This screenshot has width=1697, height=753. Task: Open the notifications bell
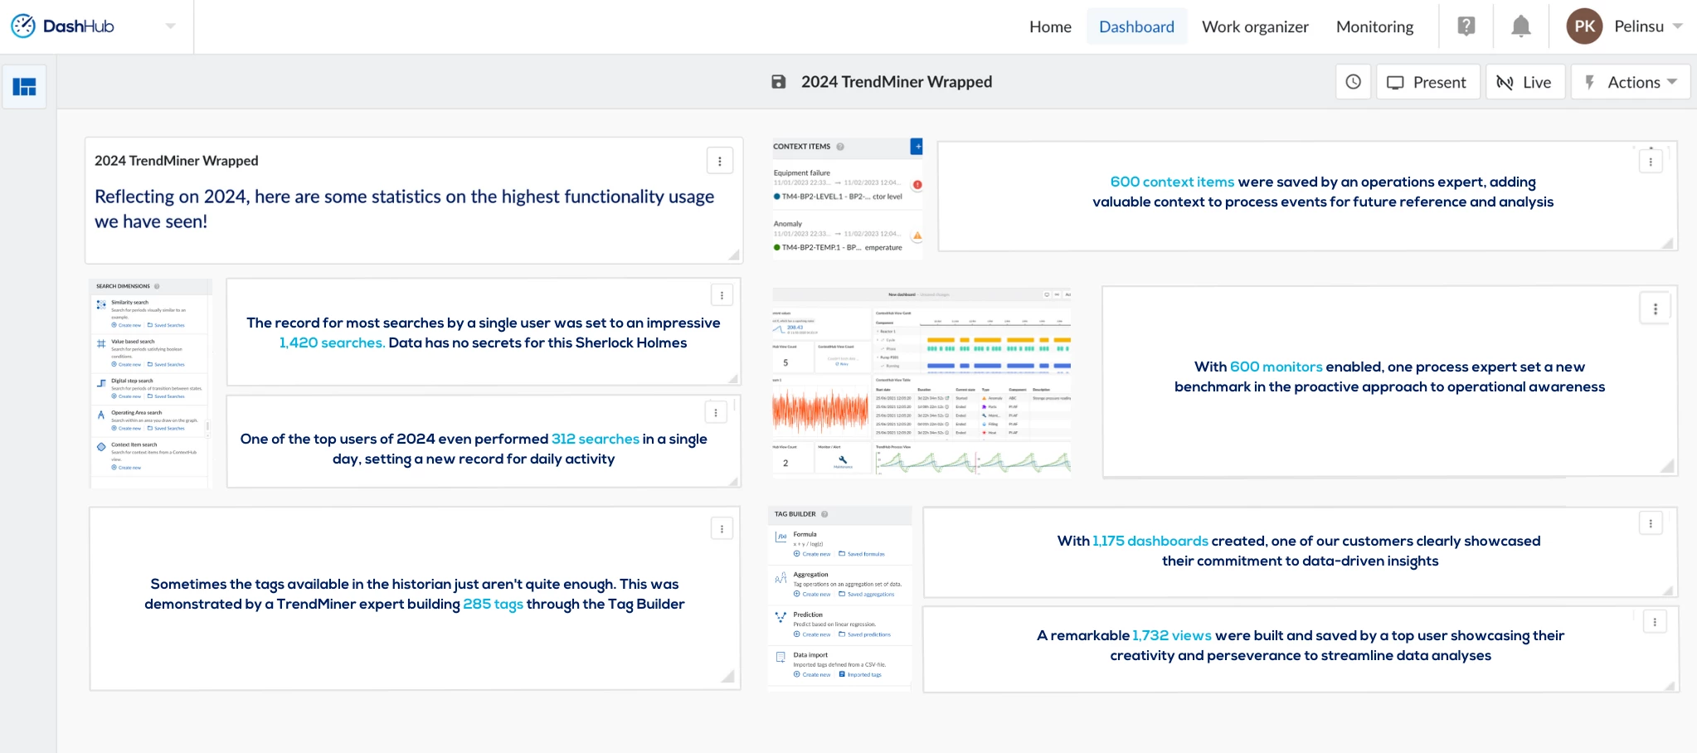coord(1520,27)
